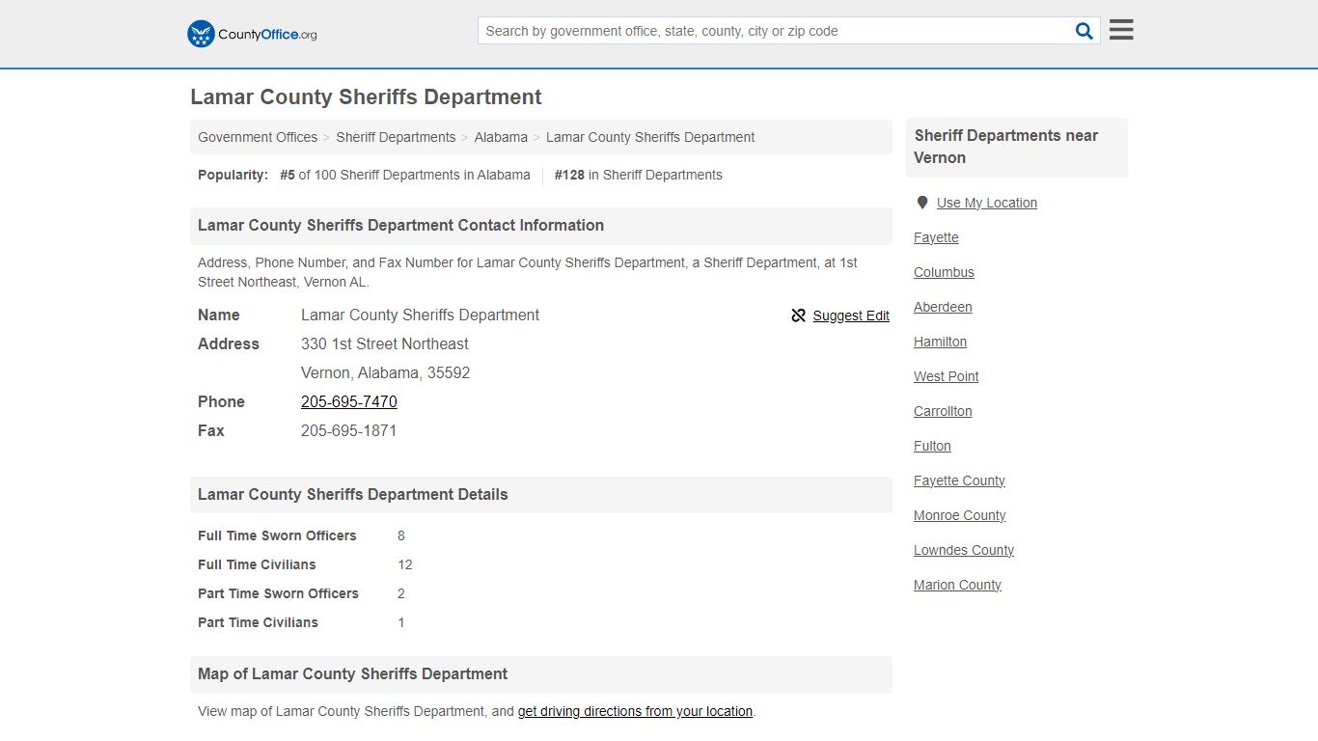Open the Monroe County link
Screen dimensions: 1318x741
coord(959,515)
